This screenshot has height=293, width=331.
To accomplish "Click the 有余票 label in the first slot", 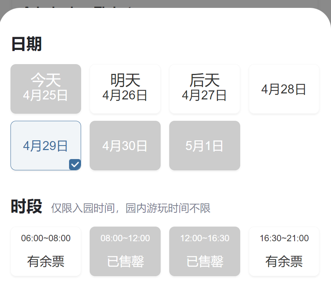I will tap(45, 261).
